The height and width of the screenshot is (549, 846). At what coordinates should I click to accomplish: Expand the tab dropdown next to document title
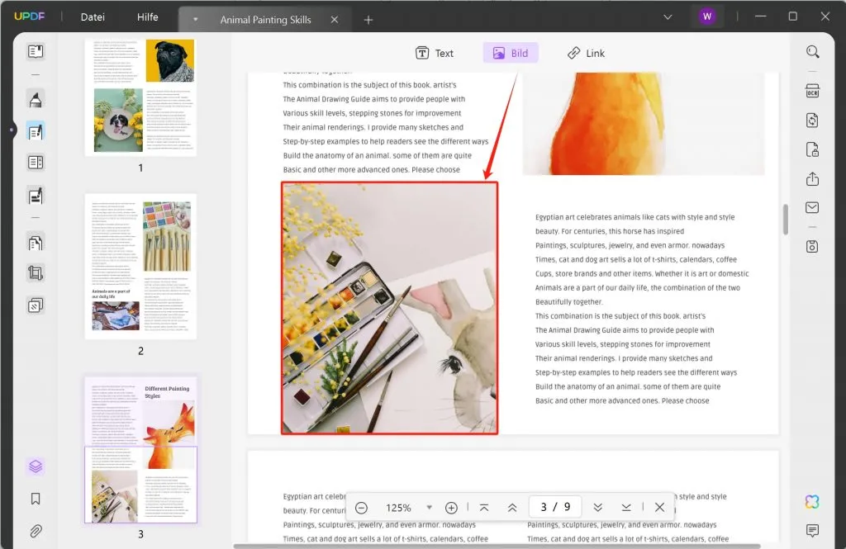[195, 20]
